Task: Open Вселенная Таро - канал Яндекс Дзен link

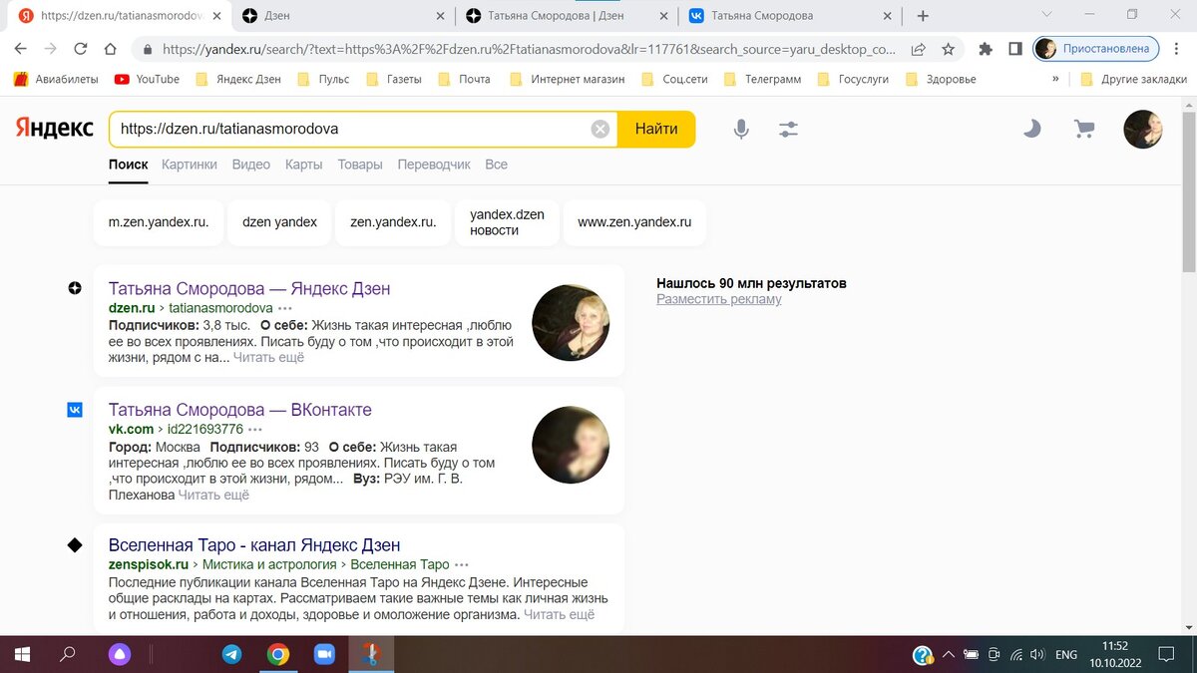Action: (x=254, y=545)
